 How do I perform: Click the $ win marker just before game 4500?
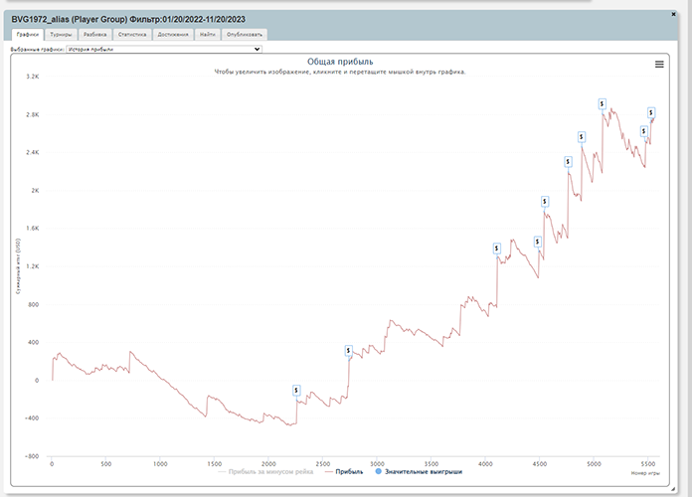tap(538, 242)
